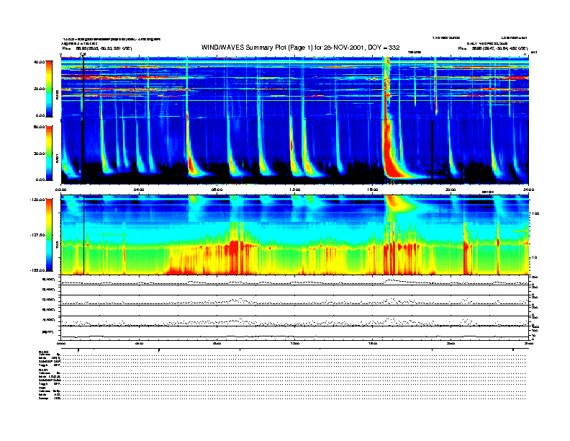This screenshot has height=441, width=570.
Task: Click the RAD2 panel color scale bar
Action: coord(50,89)
